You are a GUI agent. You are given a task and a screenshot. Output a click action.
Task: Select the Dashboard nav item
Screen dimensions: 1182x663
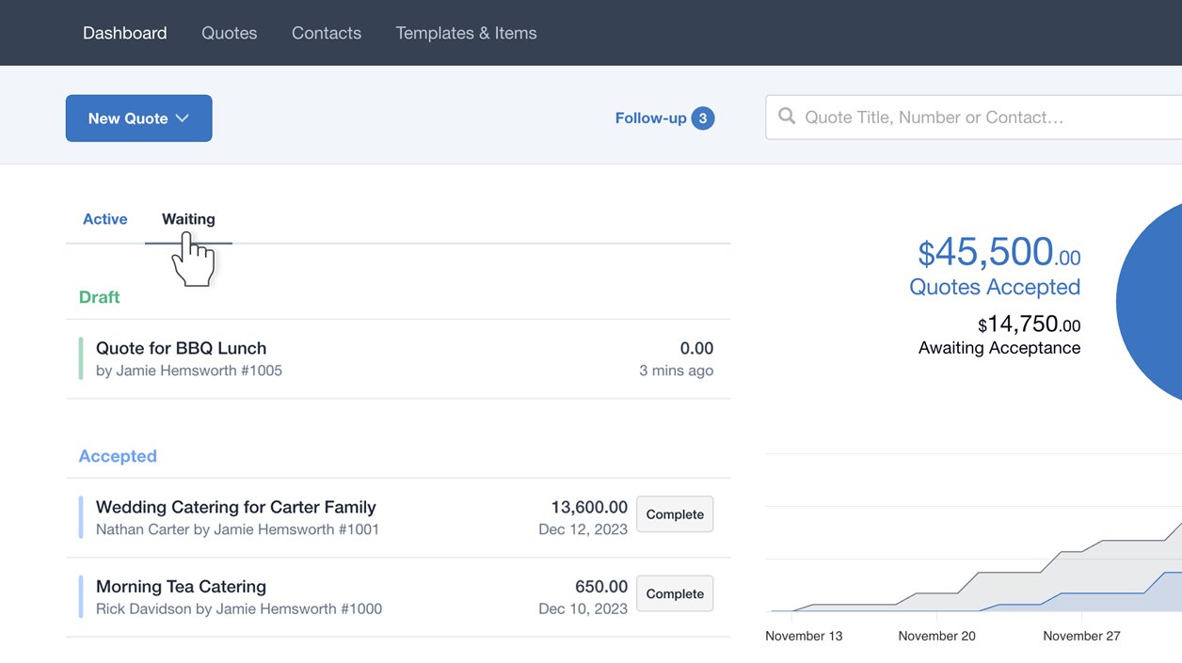click(124, 32)
